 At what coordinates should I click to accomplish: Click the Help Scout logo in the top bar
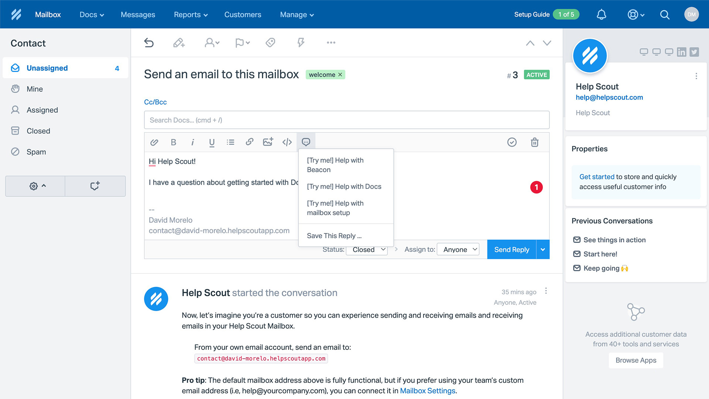pos(16,14)
